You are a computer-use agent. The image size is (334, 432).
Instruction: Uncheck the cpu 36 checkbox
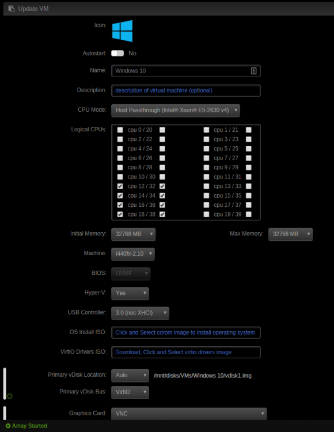pyautogui.click(x=162, y=205)
